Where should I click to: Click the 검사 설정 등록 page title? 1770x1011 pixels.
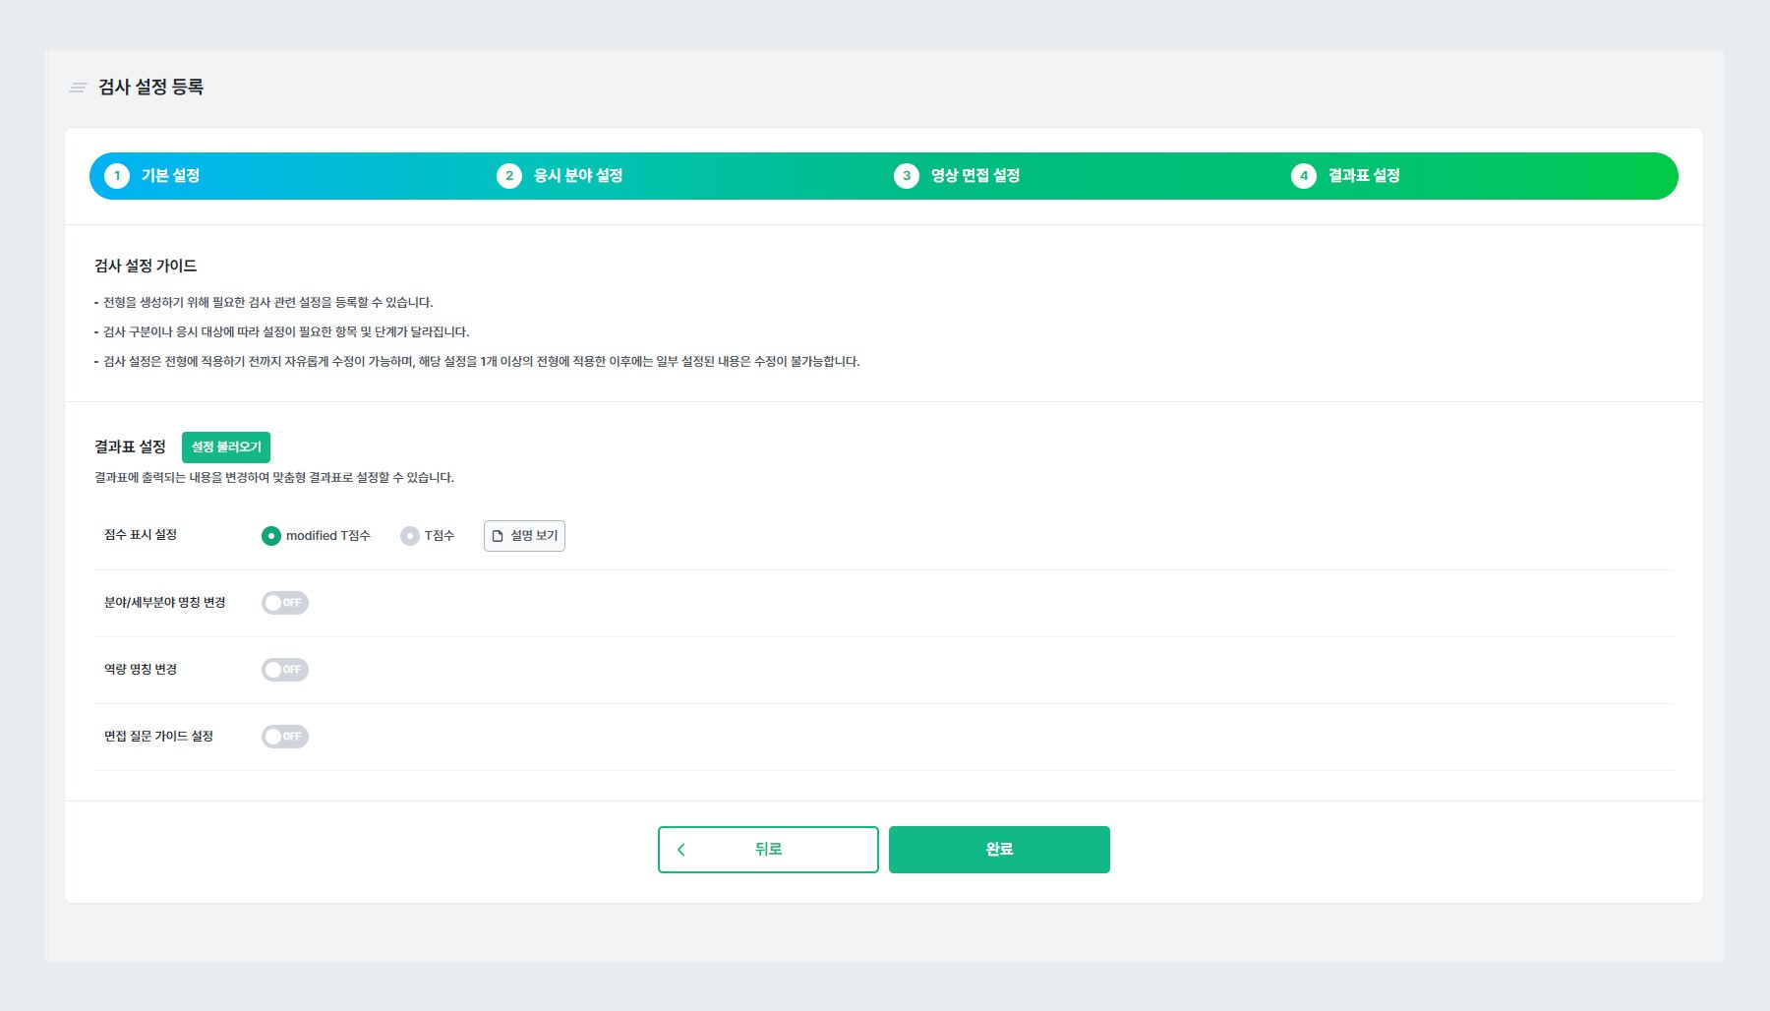tap(151, 88)
